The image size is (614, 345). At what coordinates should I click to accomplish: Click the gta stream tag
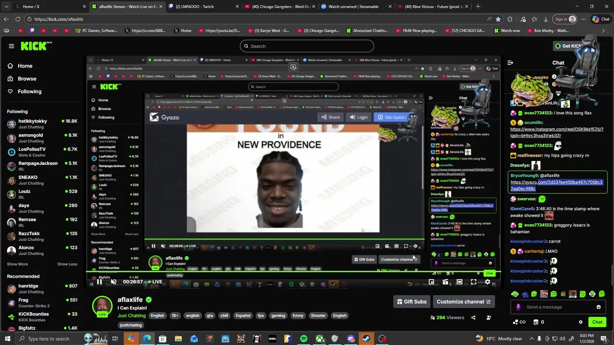click(210, 316)
